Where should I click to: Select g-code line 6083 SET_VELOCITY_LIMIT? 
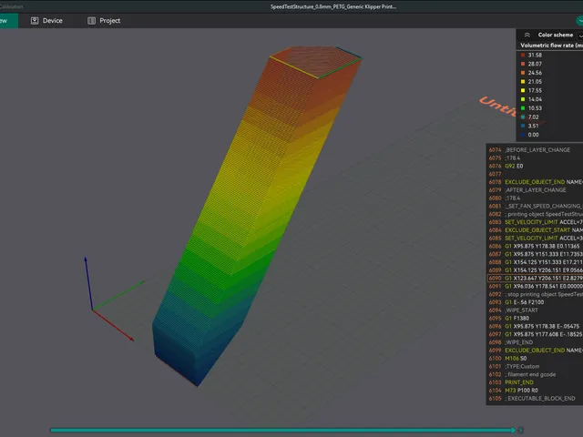tap(535, 222)
